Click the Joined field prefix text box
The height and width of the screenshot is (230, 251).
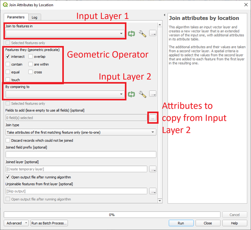coord(81,154)
